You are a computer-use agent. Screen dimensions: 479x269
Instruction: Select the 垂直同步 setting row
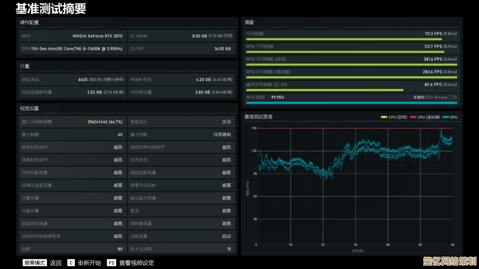coord(181,122)
